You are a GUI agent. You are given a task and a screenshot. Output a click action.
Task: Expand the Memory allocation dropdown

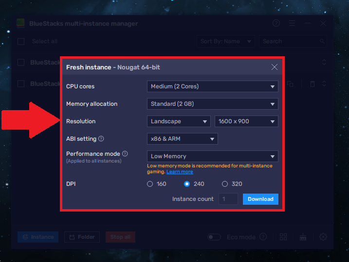(x=212, y=104)
